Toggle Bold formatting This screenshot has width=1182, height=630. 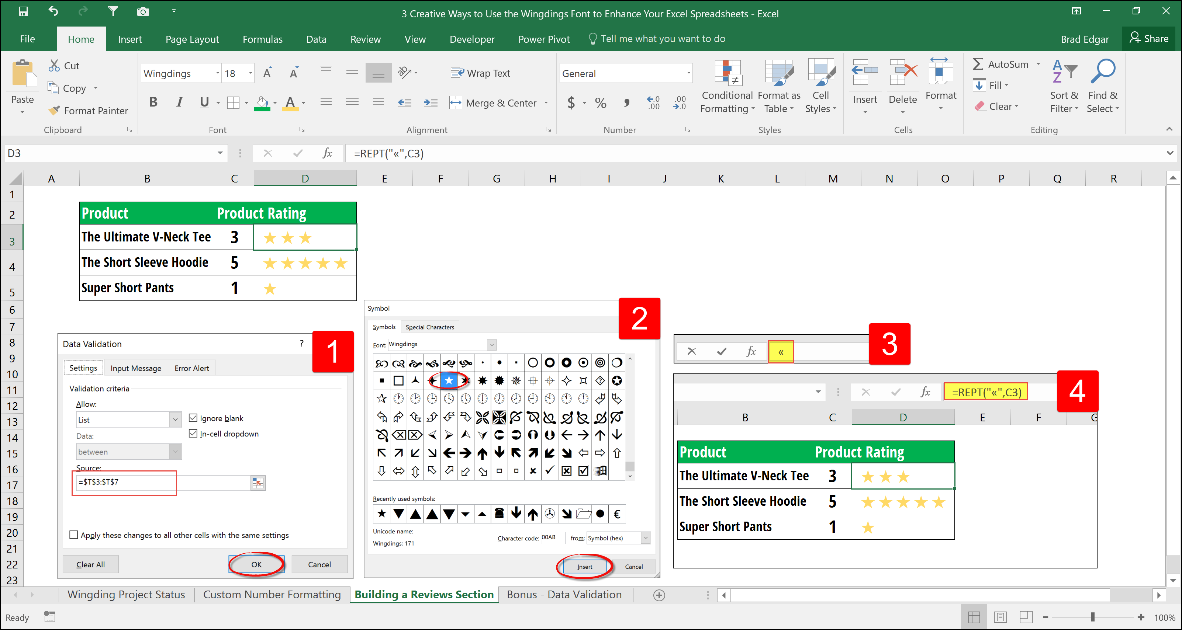point(153,102)
